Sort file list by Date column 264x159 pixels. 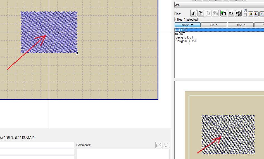pyautogui.click(x=241, y=25)
